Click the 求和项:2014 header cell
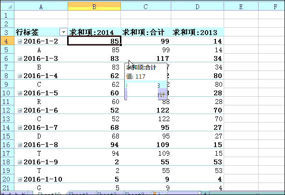This screenshot has height=195, width=285. tap(94, 32)
